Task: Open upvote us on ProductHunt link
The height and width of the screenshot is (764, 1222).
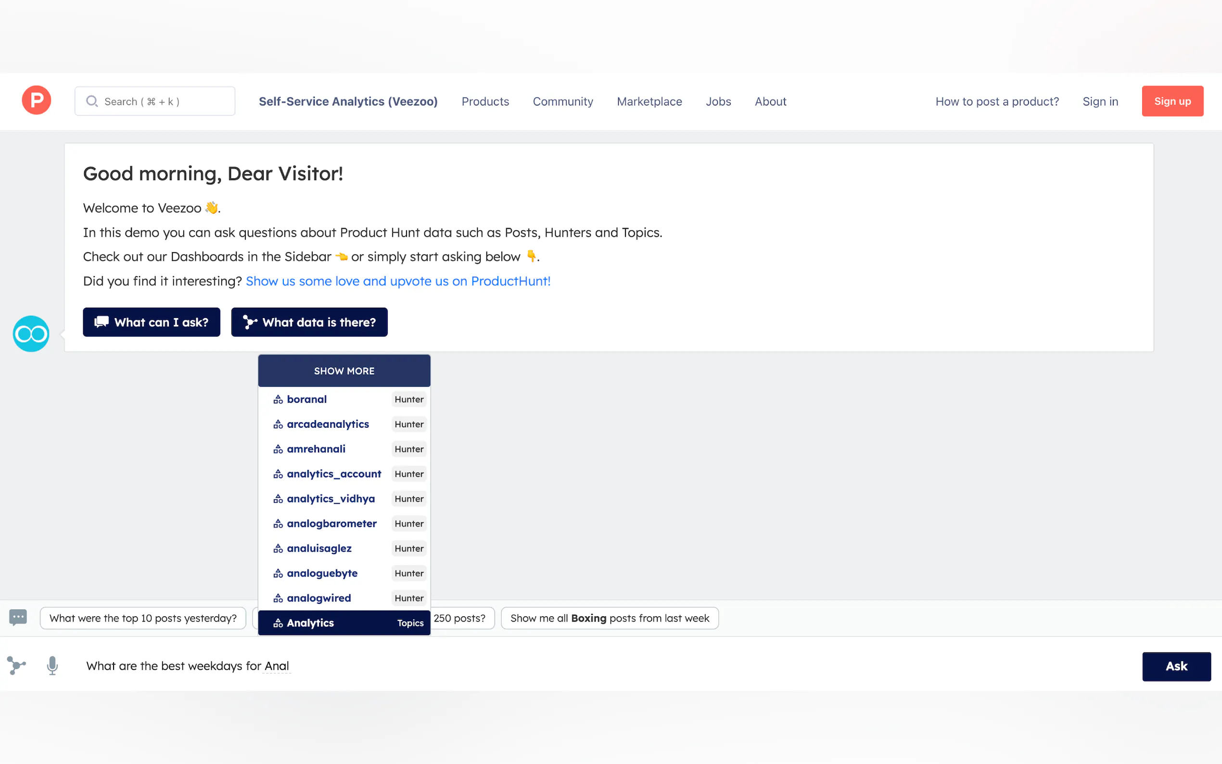Action: click(x=397, y=281)
